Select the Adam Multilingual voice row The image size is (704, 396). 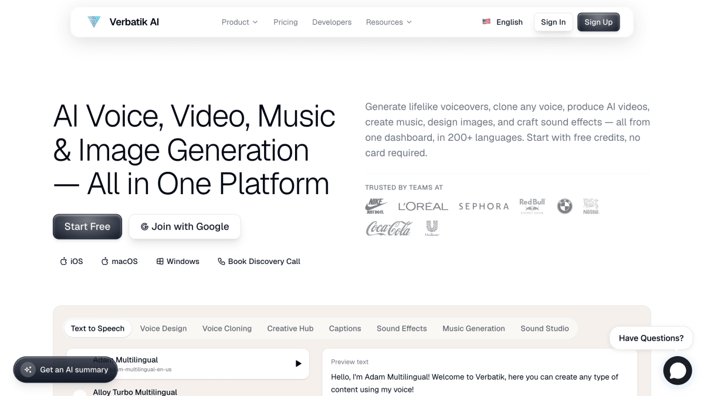188,364
